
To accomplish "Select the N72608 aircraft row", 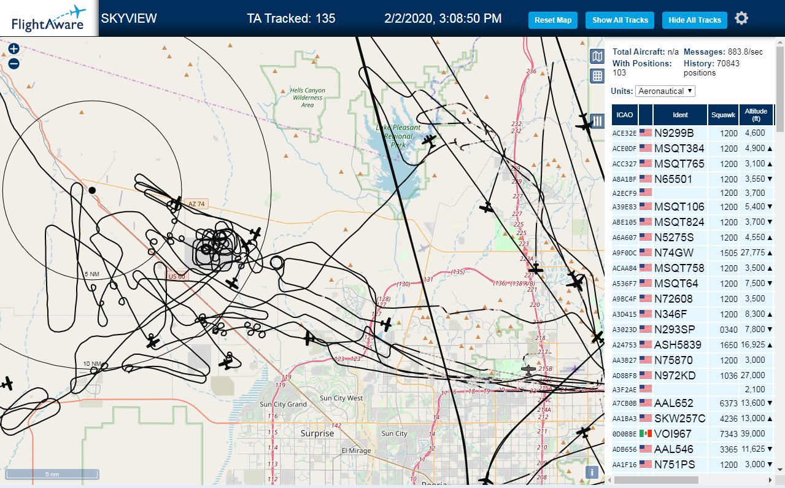I will pyautogui.click(x=693, y=299).
